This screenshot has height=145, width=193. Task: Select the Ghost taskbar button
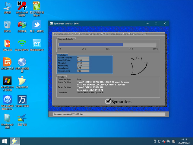coord(15,141)
